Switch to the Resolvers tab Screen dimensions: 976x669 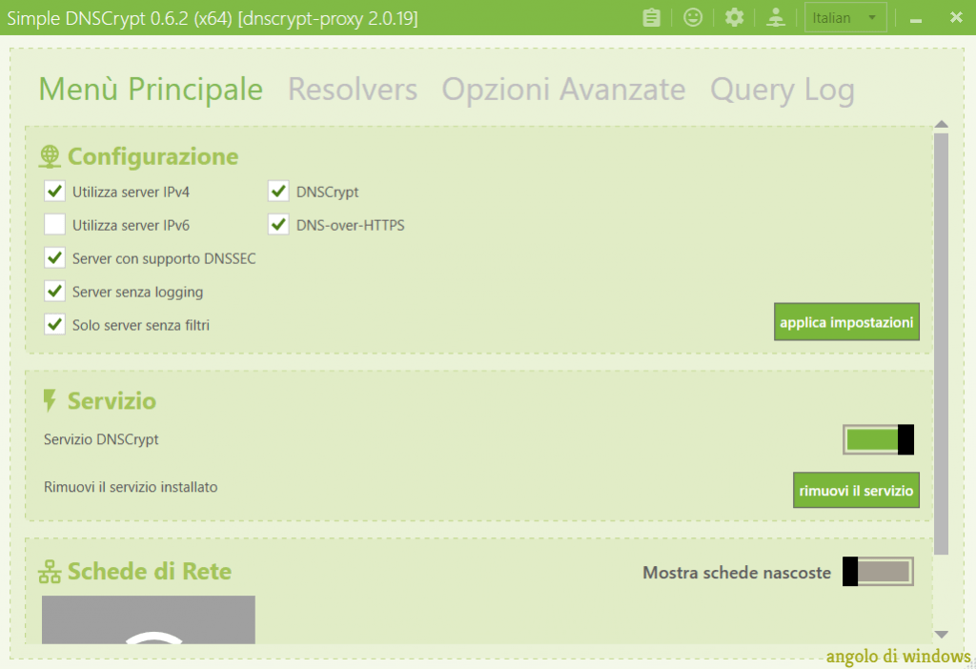[x=353, y=90]
